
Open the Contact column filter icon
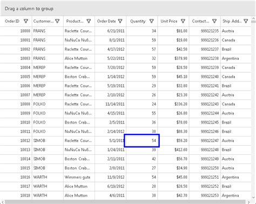214,21
